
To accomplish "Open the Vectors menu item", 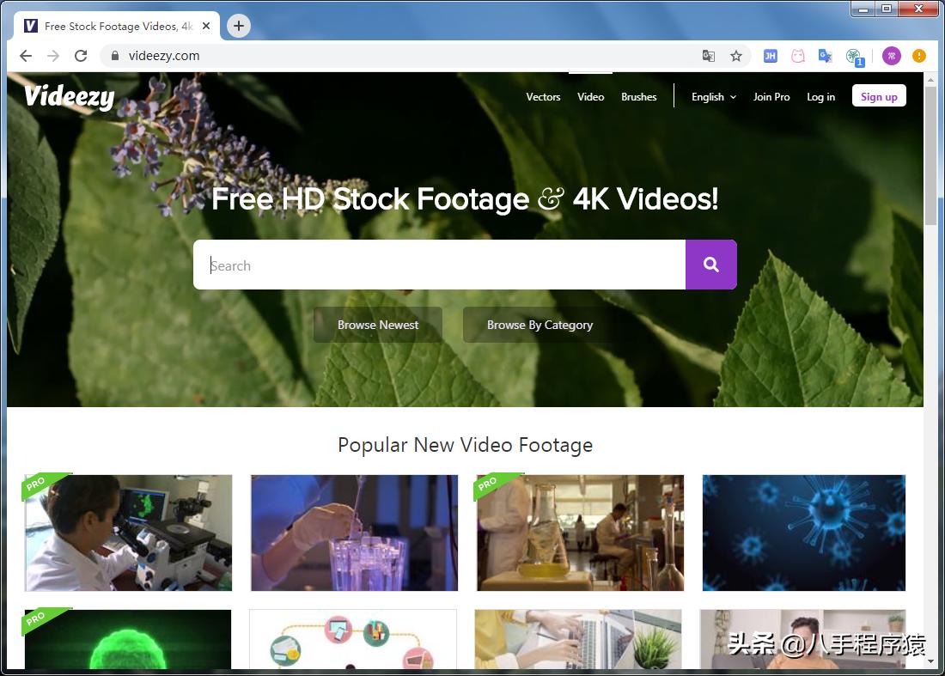I will pyautogui.click(x=543, y=97).
